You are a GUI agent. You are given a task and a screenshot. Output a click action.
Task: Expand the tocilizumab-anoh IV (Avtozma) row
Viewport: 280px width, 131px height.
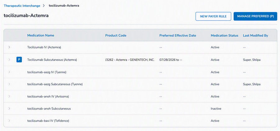9,96
